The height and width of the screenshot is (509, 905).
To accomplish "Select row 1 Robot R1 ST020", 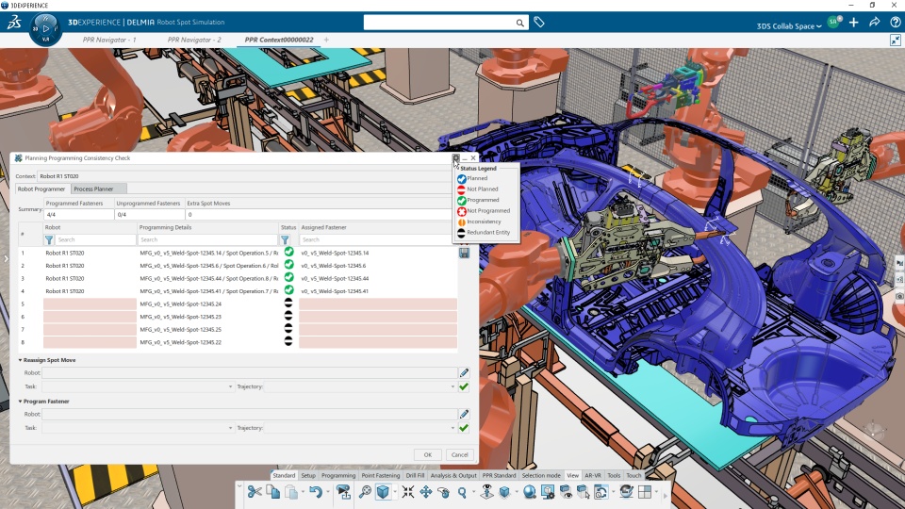I will coord(65,253).
